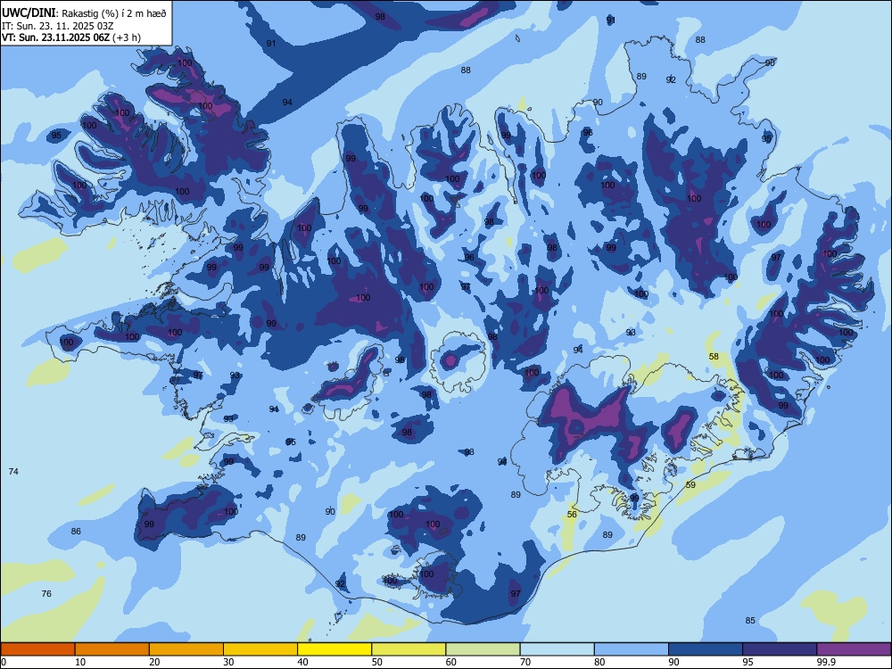Click the "VT: Sun. 23.11.2025 06Z (+3 h)" line
Image resolution: width=892 pixels, height=669 pixels.
pos(71,37)
